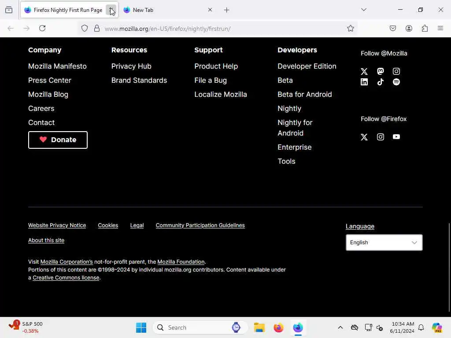Viewport: 451px width, 338px height.
Task: Open the Press Center link
Action: tap(49, 80)
